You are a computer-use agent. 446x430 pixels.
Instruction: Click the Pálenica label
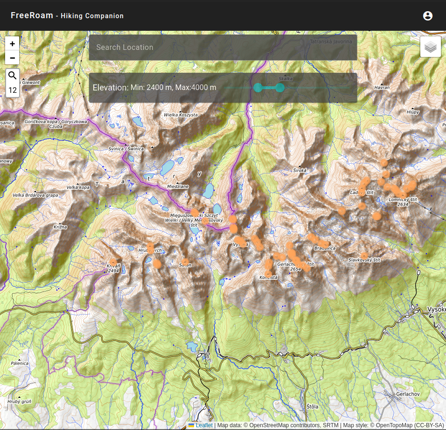(x=20, y=363)
